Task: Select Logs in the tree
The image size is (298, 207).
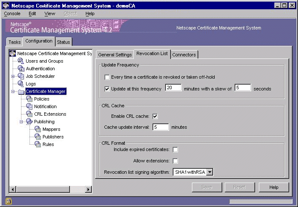Action: 31,84
